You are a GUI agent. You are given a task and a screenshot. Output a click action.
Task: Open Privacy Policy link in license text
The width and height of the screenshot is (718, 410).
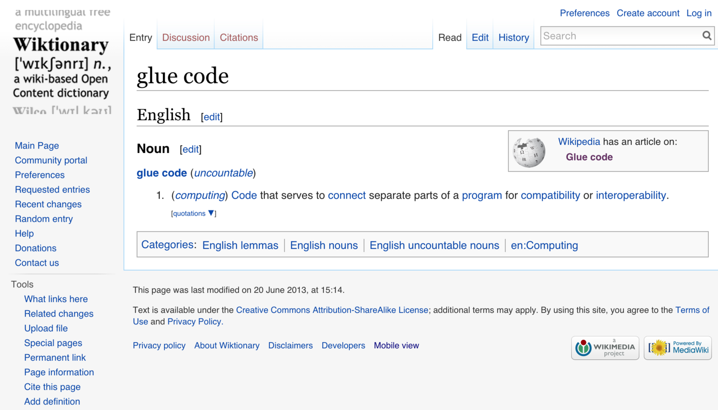click(194, 322)
